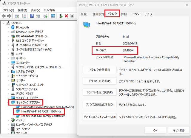Expand the ソフトウェア デバイス chevron
Image resolution: width=191 pixels, height=138 pixels.
(x=8, y=89)
